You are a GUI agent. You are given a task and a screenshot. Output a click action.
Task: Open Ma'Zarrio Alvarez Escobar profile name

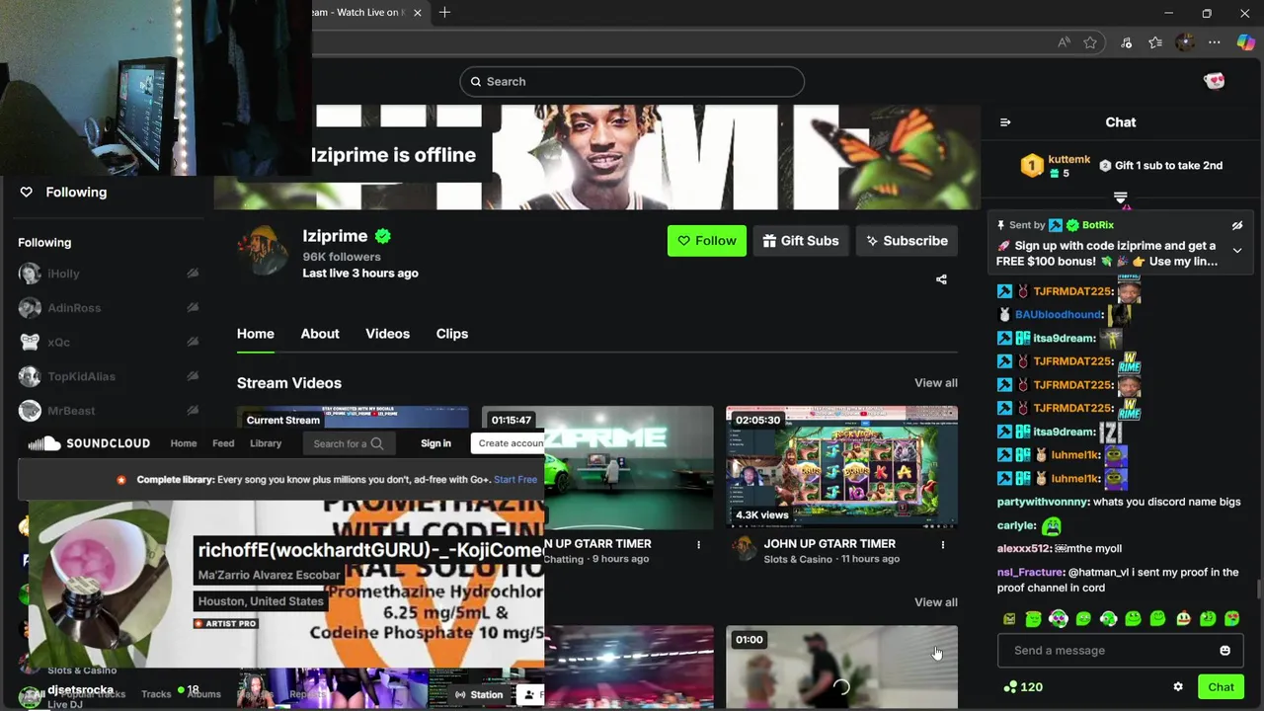pos(269,575)
